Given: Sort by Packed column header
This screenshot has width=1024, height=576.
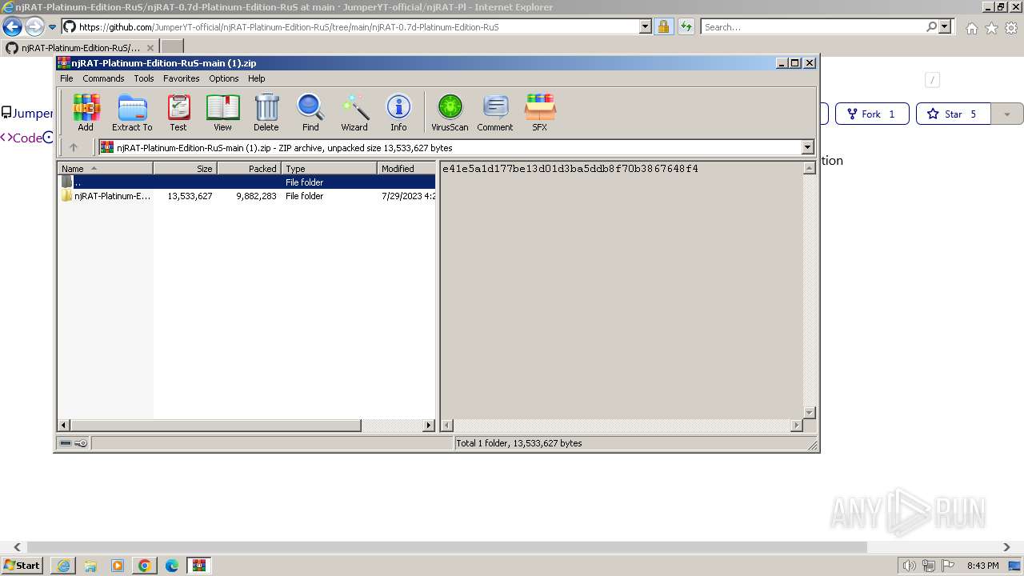Looking at the screenshot, I should coord(249,168).
